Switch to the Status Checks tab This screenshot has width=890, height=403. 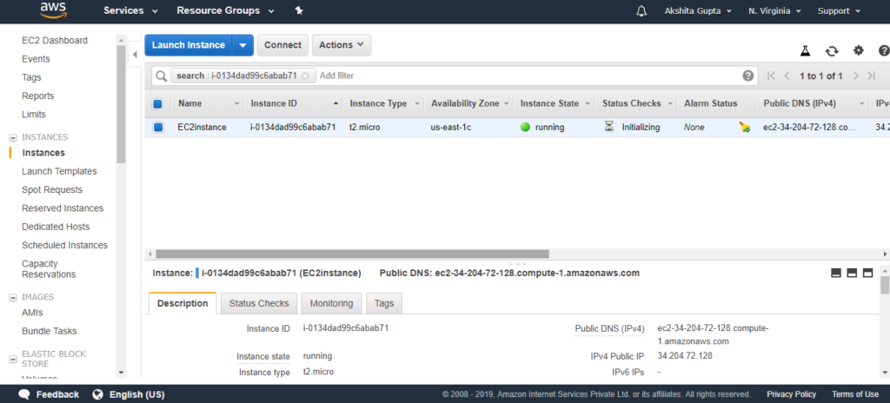tap(259, 303)
